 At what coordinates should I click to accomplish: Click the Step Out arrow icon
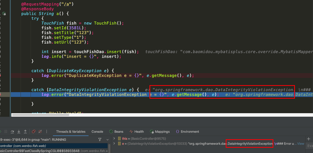click(25, 131)
